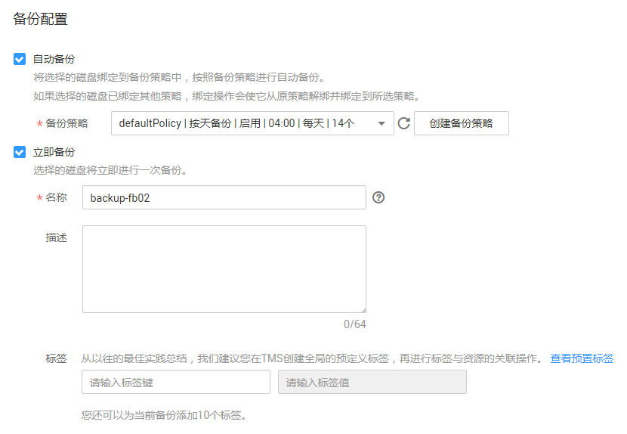Click the resize handle of the 描述 text area
Viewport: 627px width, 434px height.
tap(363, 310)
